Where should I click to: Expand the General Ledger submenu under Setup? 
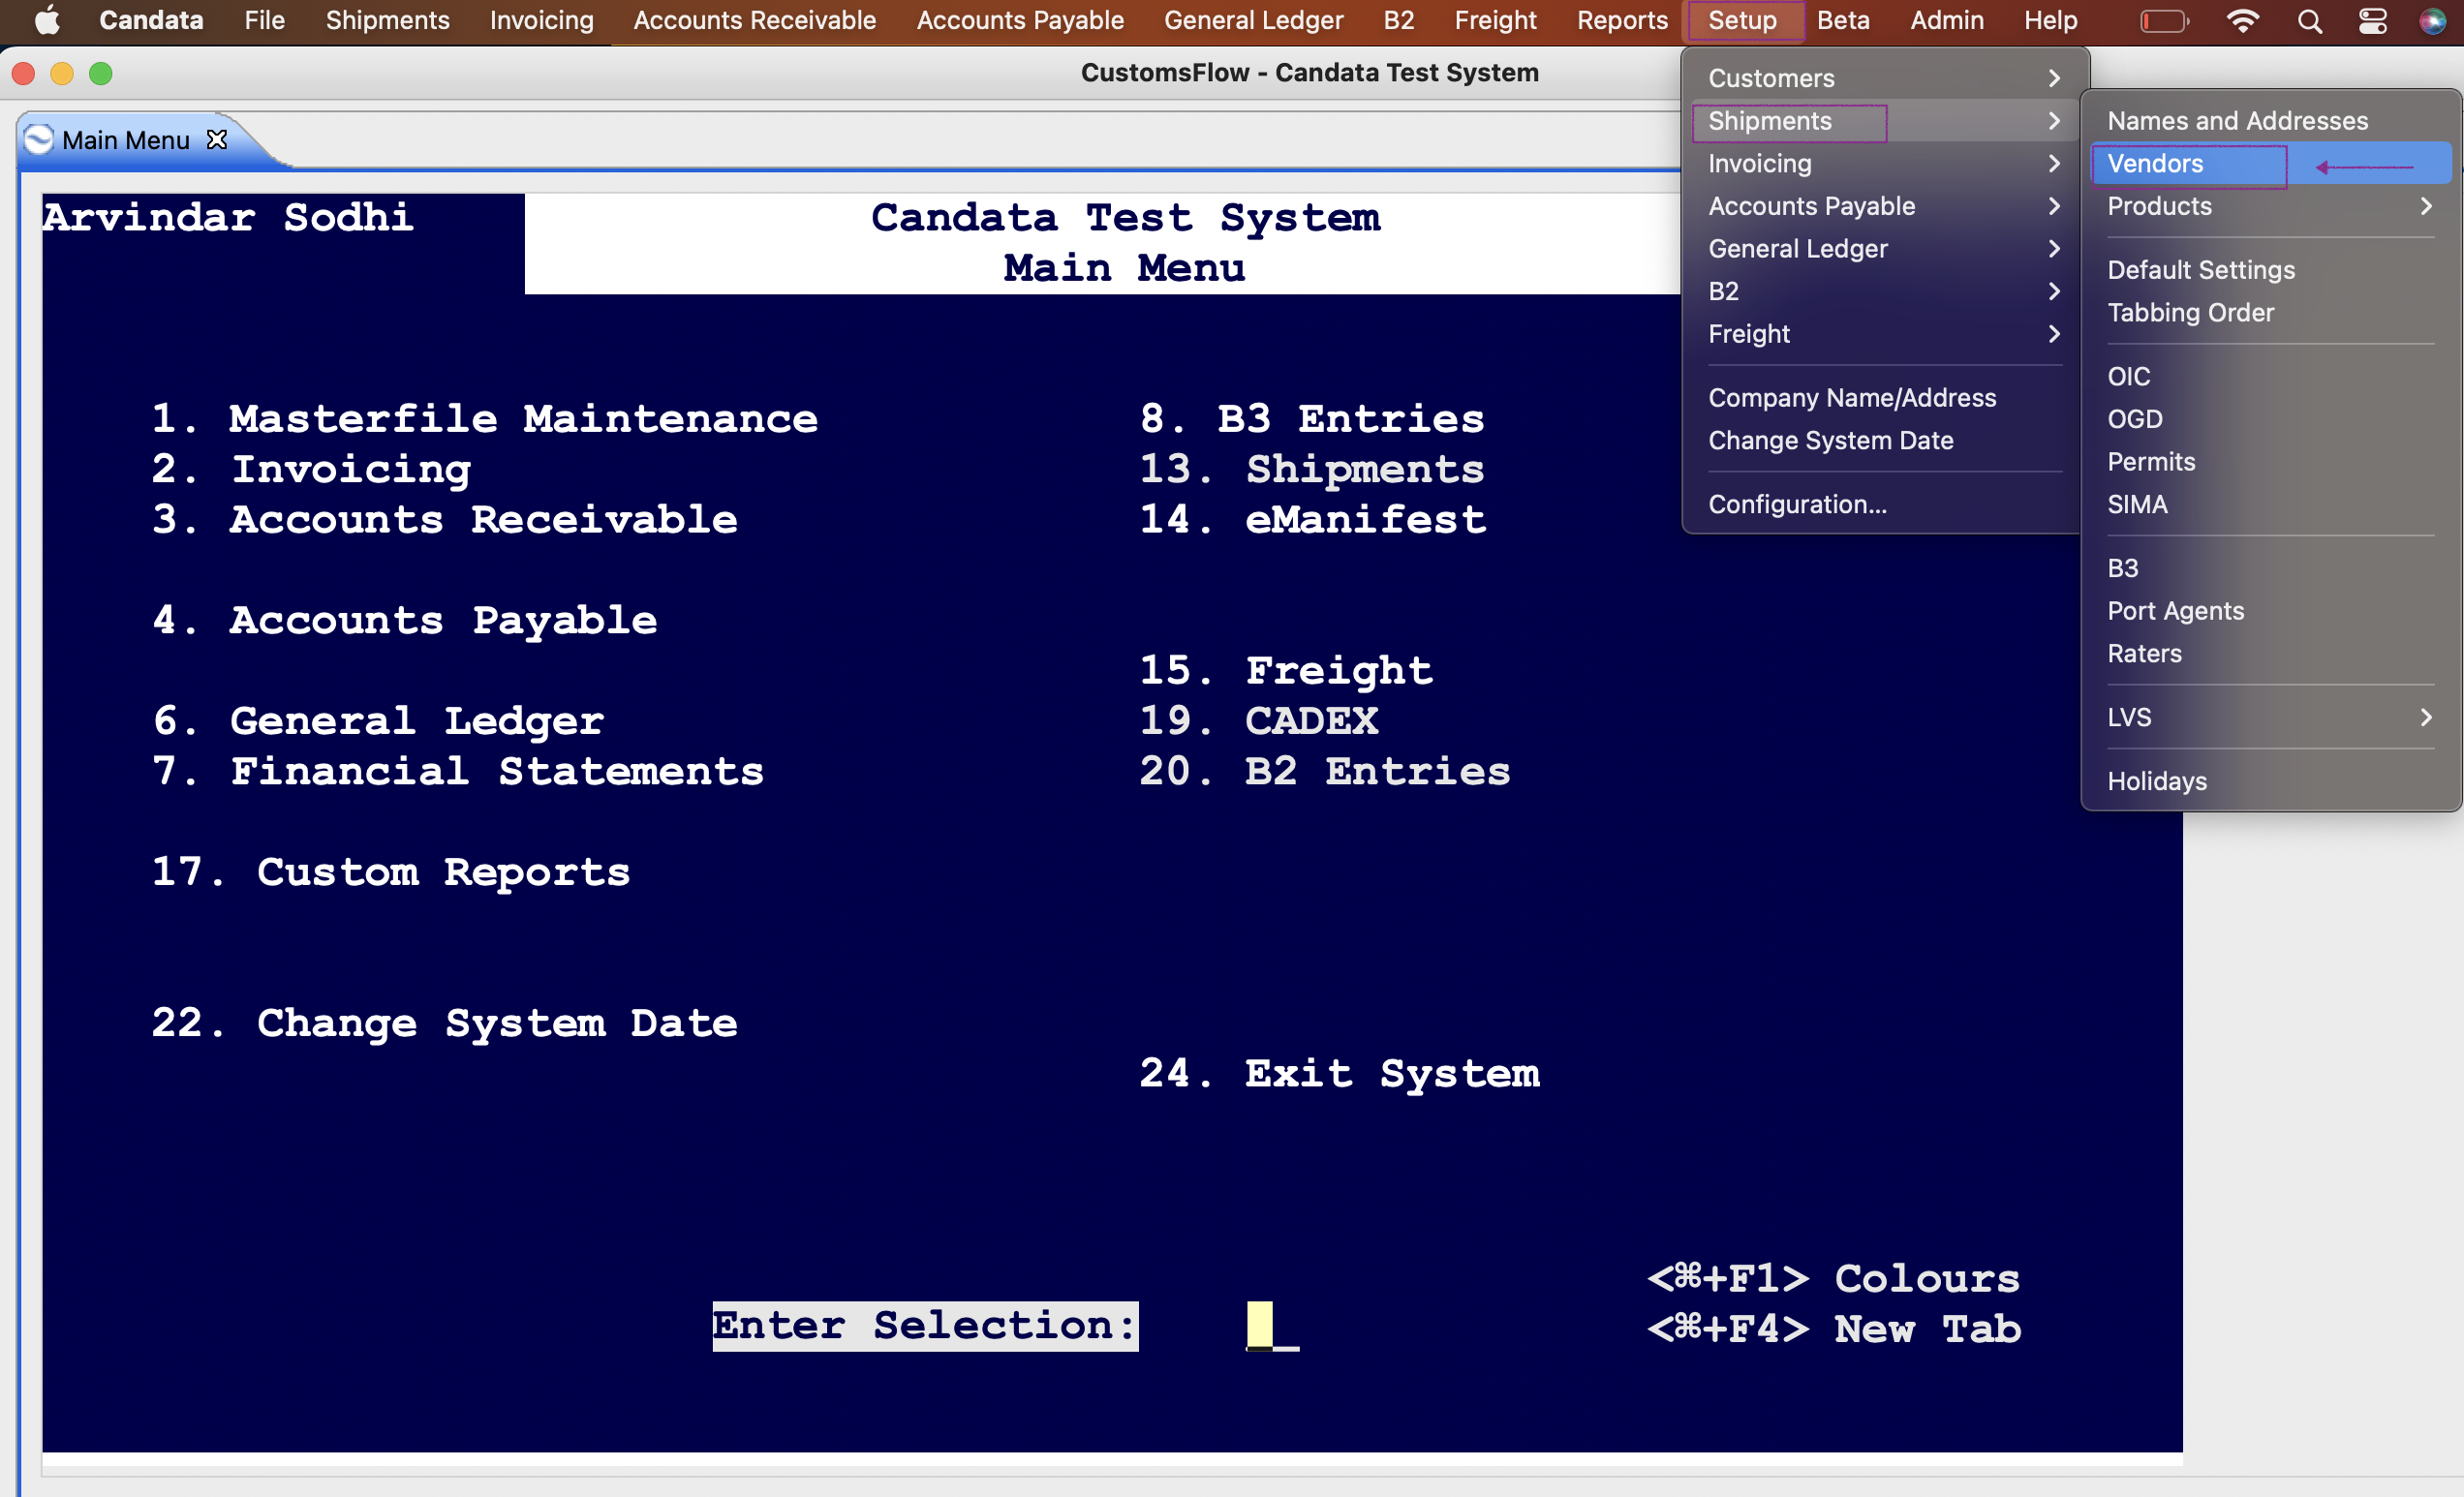click(1884, 249)
